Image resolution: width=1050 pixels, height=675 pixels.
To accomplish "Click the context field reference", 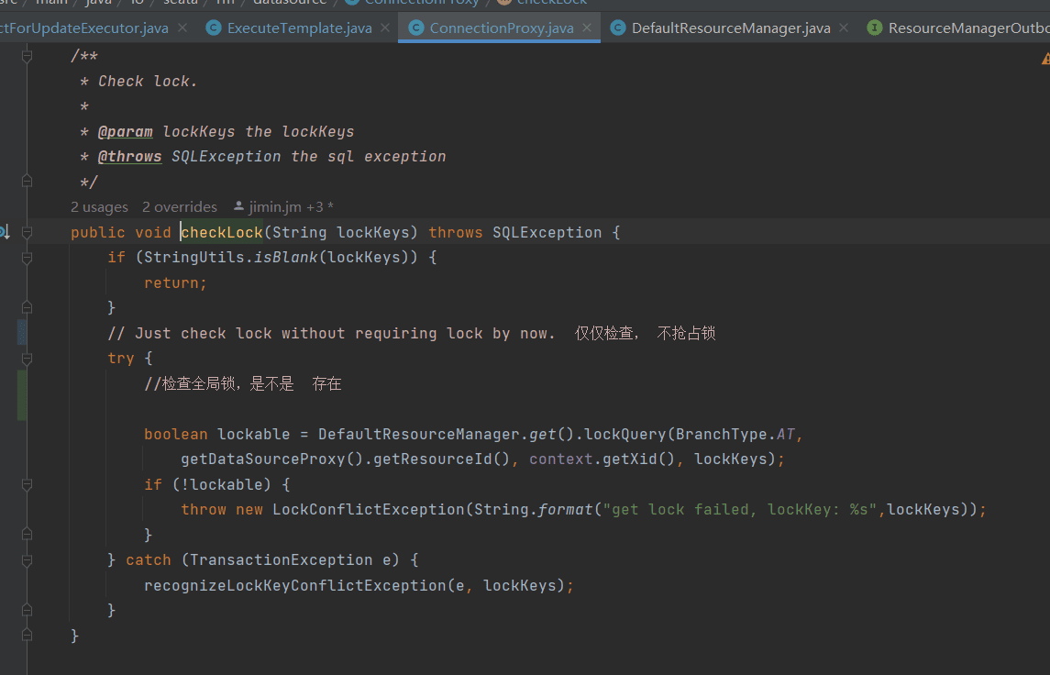I will [x=561, y=459].
